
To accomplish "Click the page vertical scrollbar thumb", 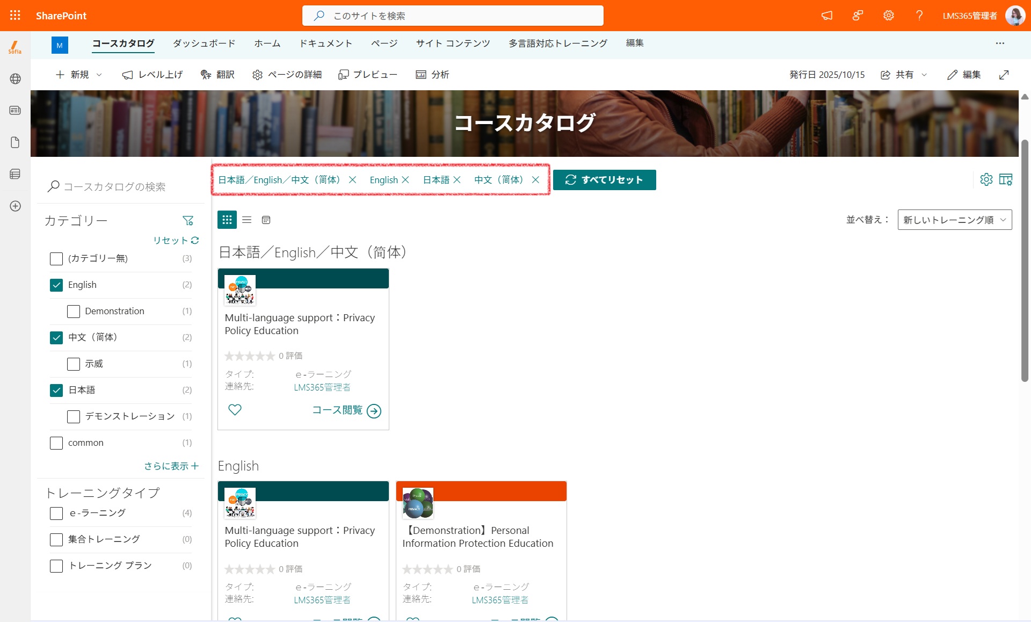I will click(1025, 261).
